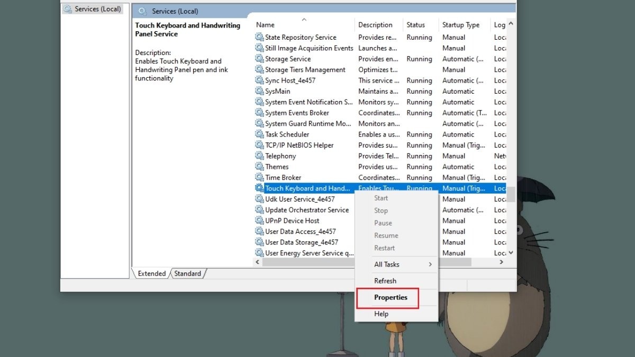Click the greyed-out Start menu entry
Screen dimensions: 635x357
click(381, 198)
